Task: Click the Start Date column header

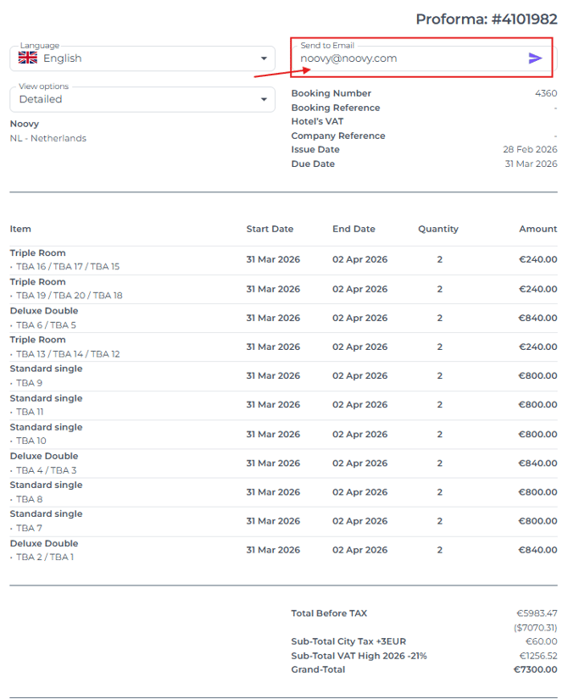Action: pos(270,229)
